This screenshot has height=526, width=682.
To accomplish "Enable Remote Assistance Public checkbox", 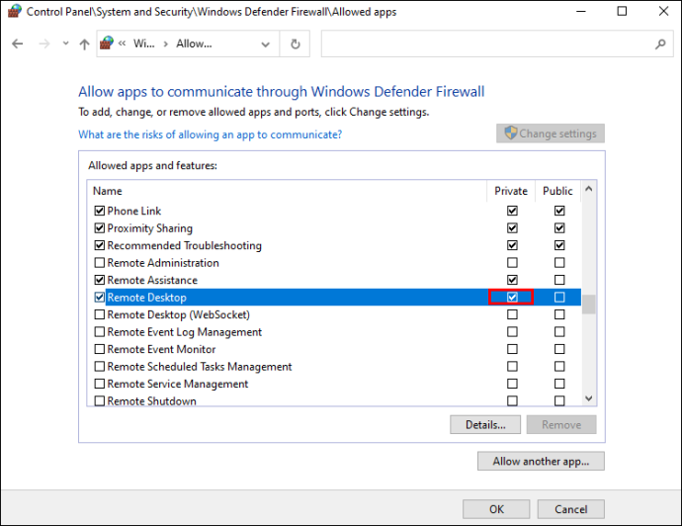I will pyautogui.click(x=559, y=280).
